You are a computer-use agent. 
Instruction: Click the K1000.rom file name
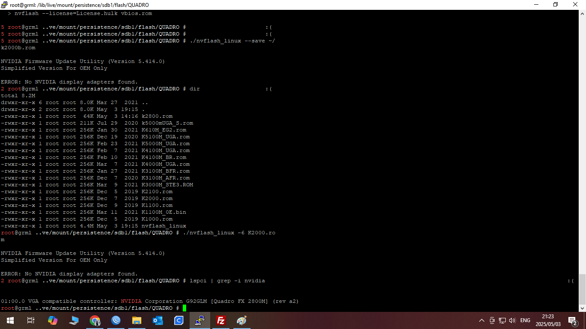pyautogui.click(x=157, y=219)
